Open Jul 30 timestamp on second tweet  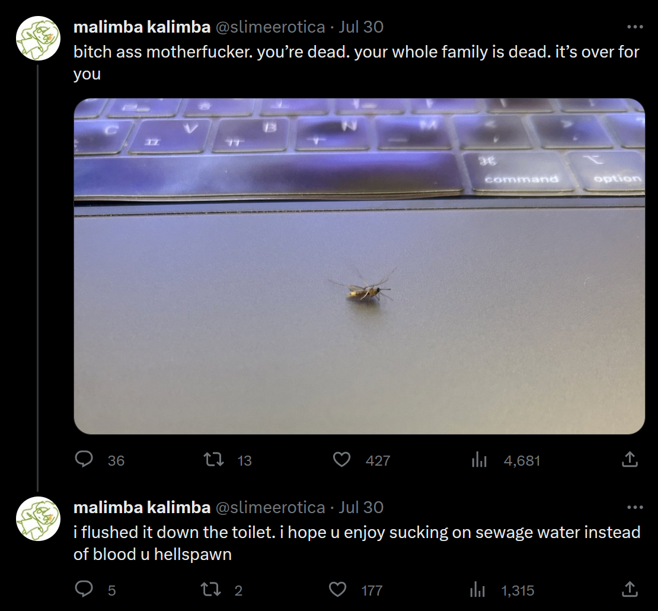(361, 507)
